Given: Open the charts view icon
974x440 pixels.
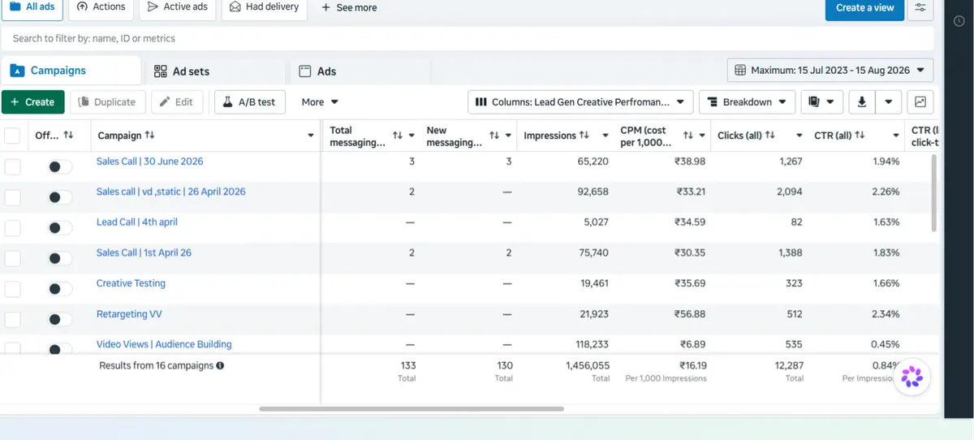Looking at the screenshot, I should tap(920, 101).
